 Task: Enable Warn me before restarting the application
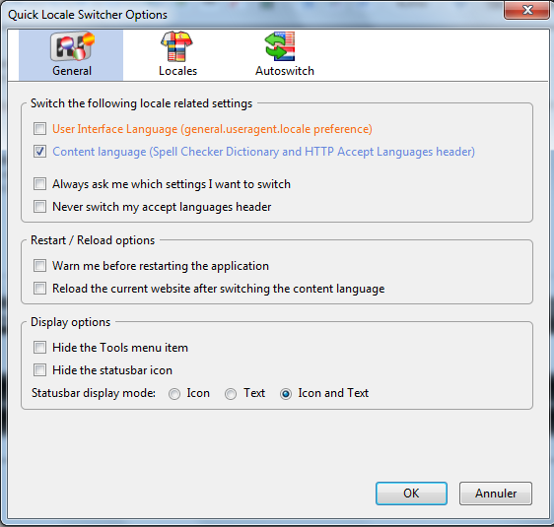pos(40,265)
